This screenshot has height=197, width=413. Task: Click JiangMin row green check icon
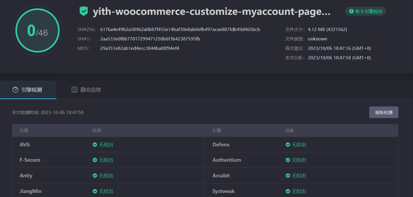click(95, 191)
